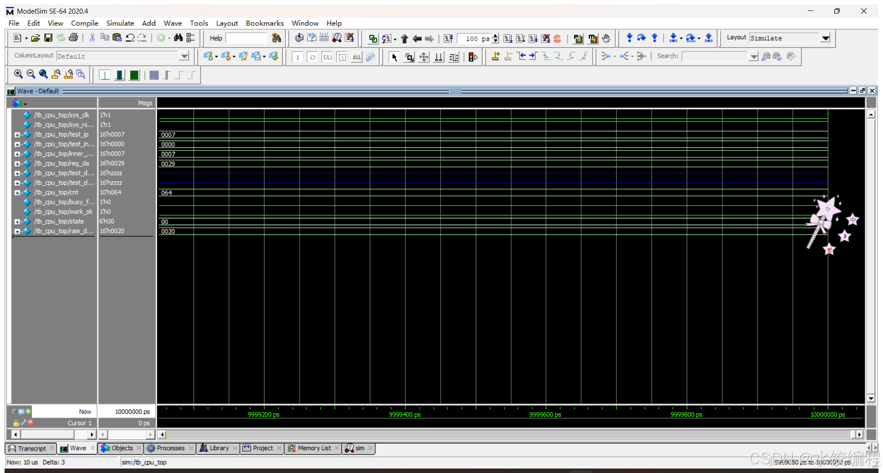Screen dimensions: 883x473
Task: Click the Run -All icon
Action: point(533,39)
